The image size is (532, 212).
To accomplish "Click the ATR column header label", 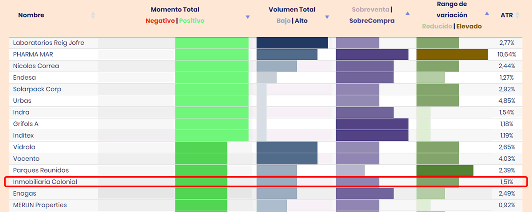I will tap(506, 15).
